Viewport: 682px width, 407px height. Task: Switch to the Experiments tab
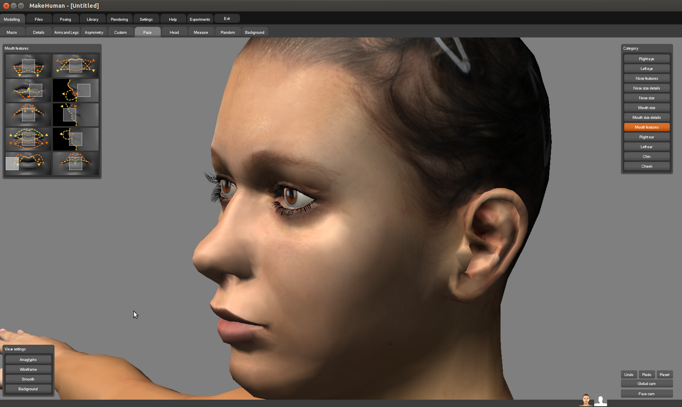(200, 19)
